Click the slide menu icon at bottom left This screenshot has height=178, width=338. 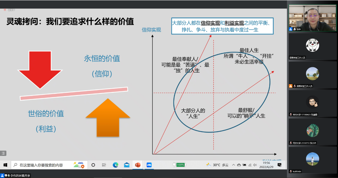pos(3,153)
